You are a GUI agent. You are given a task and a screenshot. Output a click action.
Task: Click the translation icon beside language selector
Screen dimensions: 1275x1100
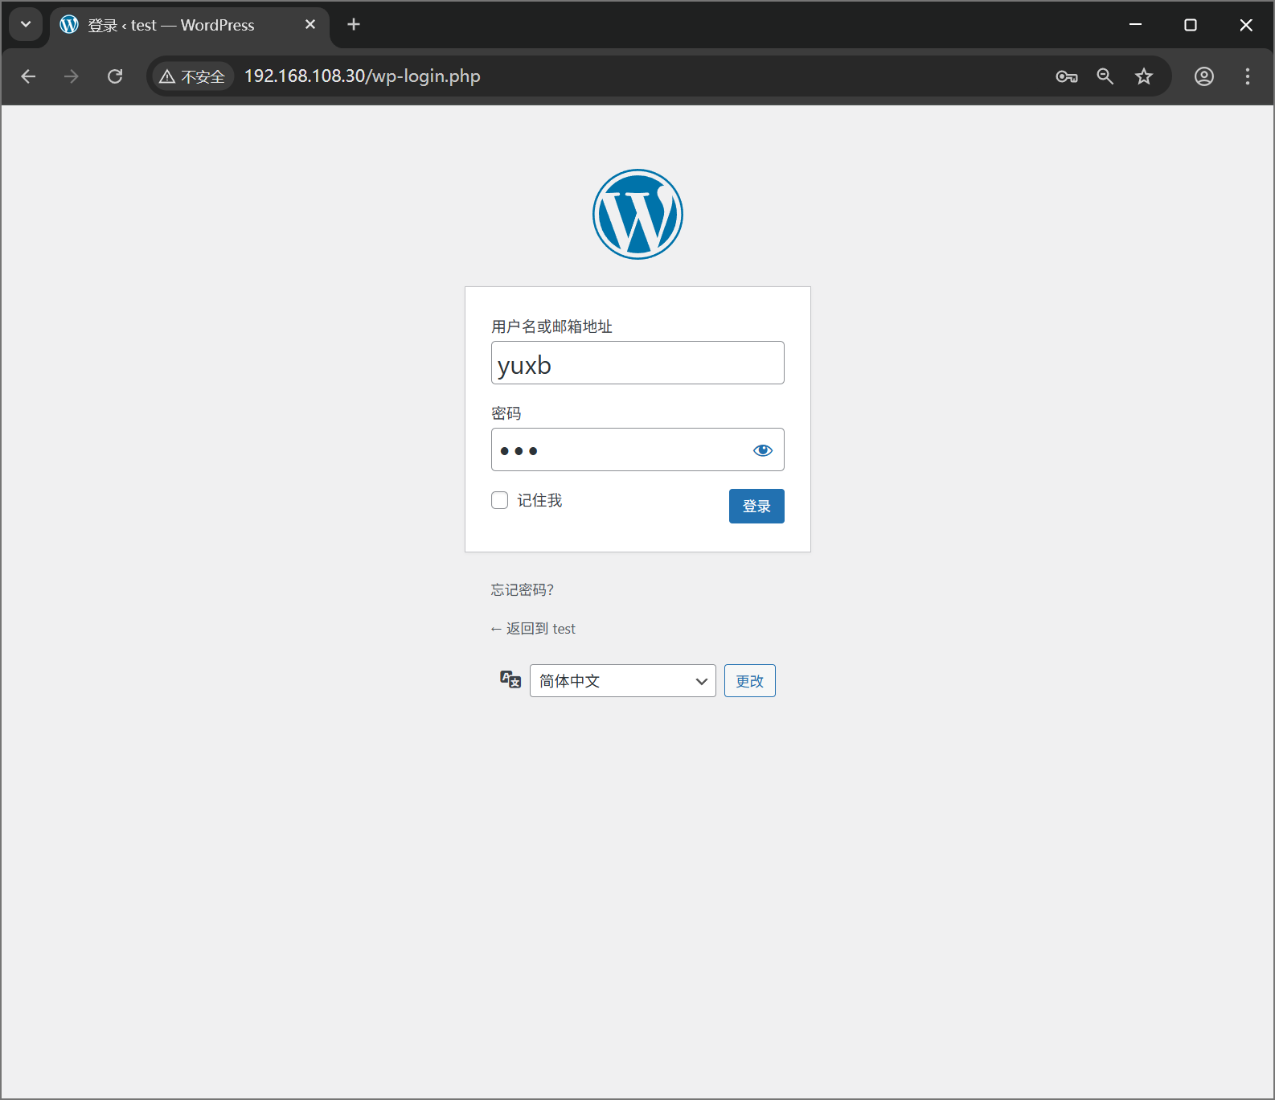[x=510, y=679]
